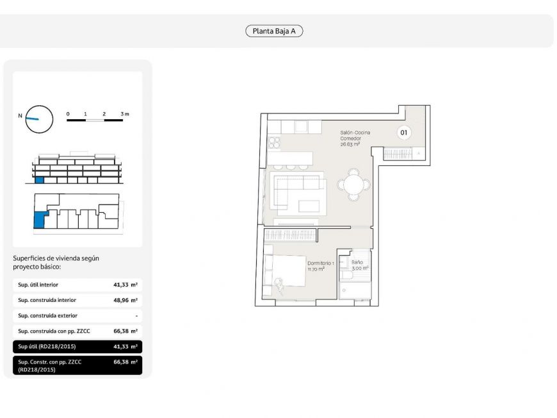
Task: Select the highlighted Sup útil (RD218/2015) row
Action: click(77, 347)
